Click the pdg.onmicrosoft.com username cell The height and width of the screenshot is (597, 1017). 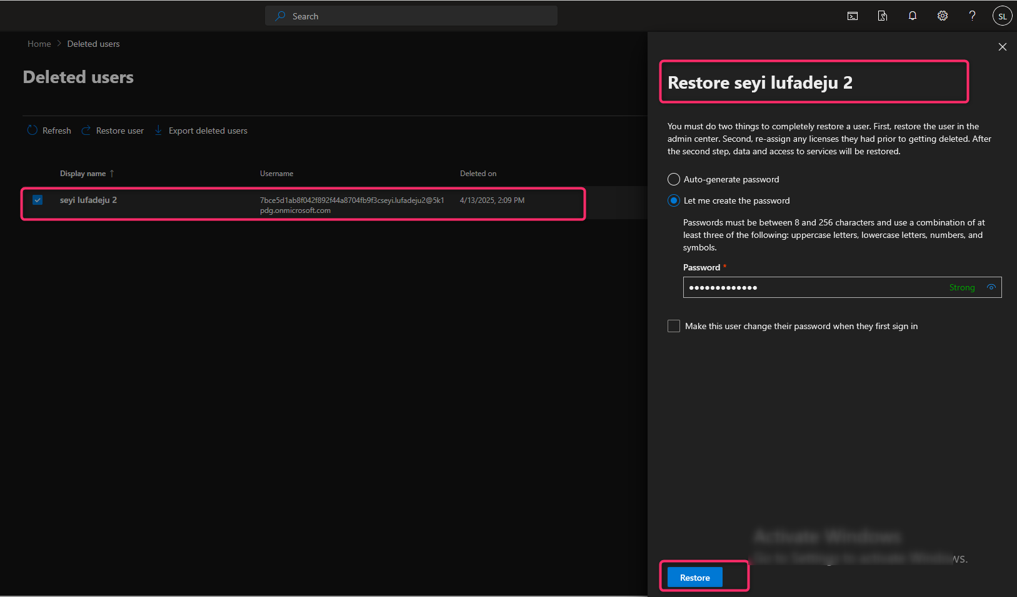[x=352, y=205]
